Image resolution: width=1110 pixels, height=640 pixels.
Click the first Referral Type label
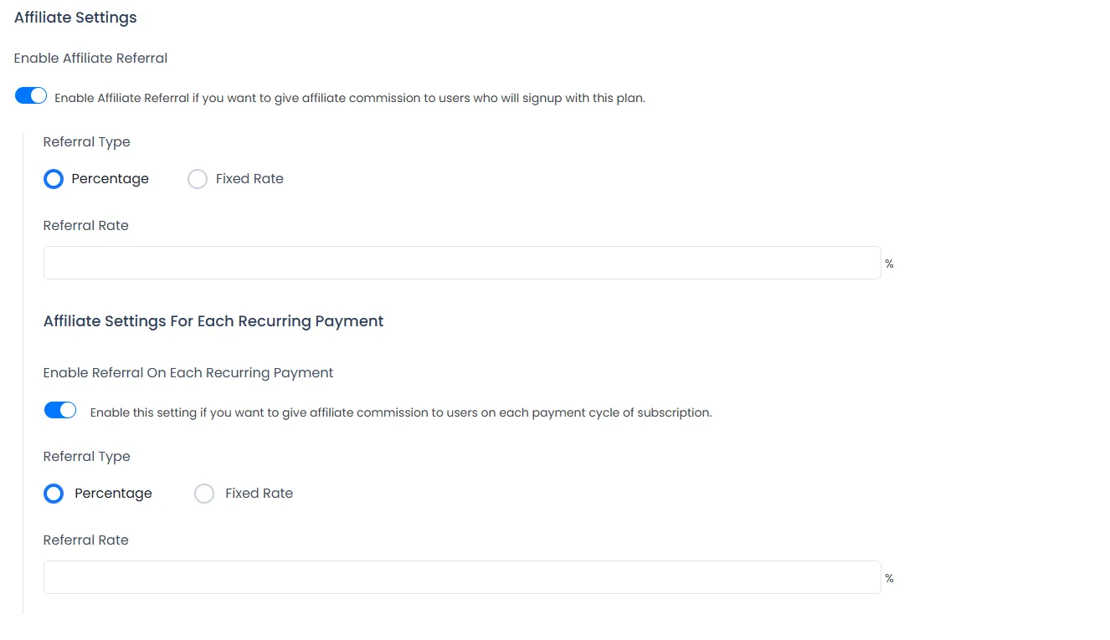tap(87, 142)
